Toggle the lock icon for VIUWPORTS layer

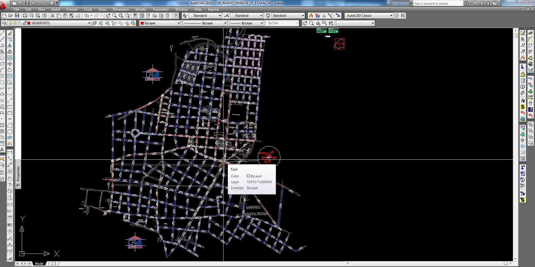pos(24,23)
